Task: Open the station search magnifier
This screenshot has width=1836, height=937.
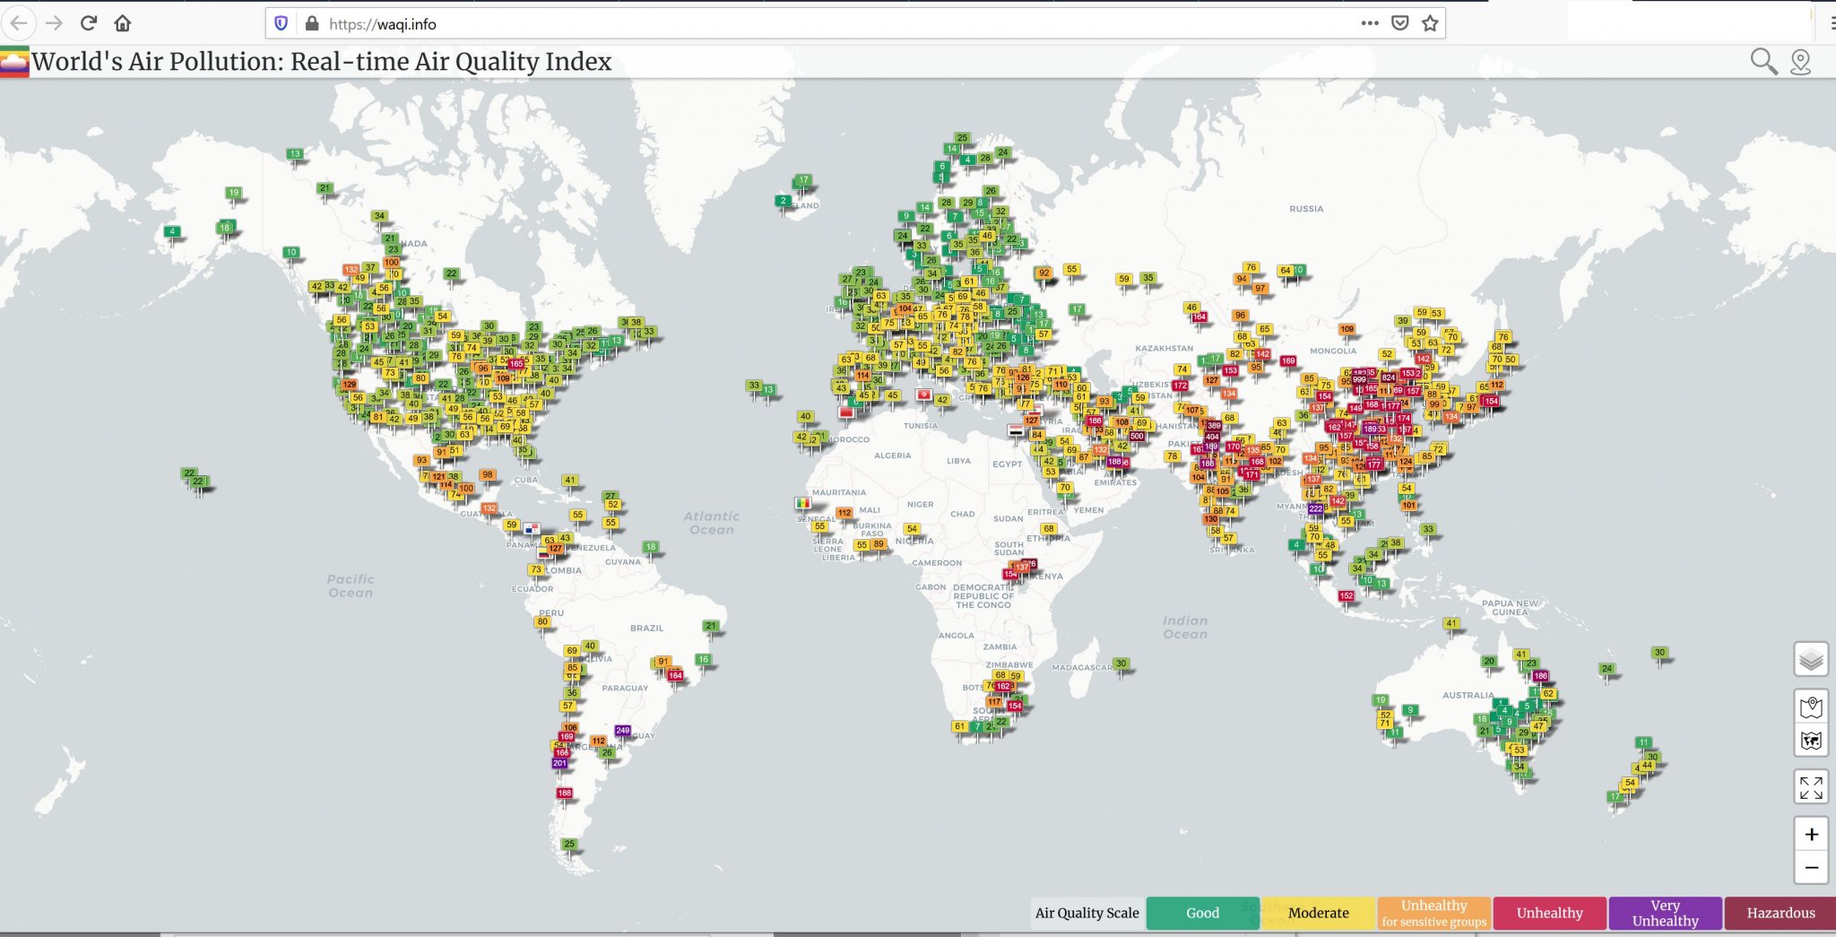Action: click(1763, 61)
